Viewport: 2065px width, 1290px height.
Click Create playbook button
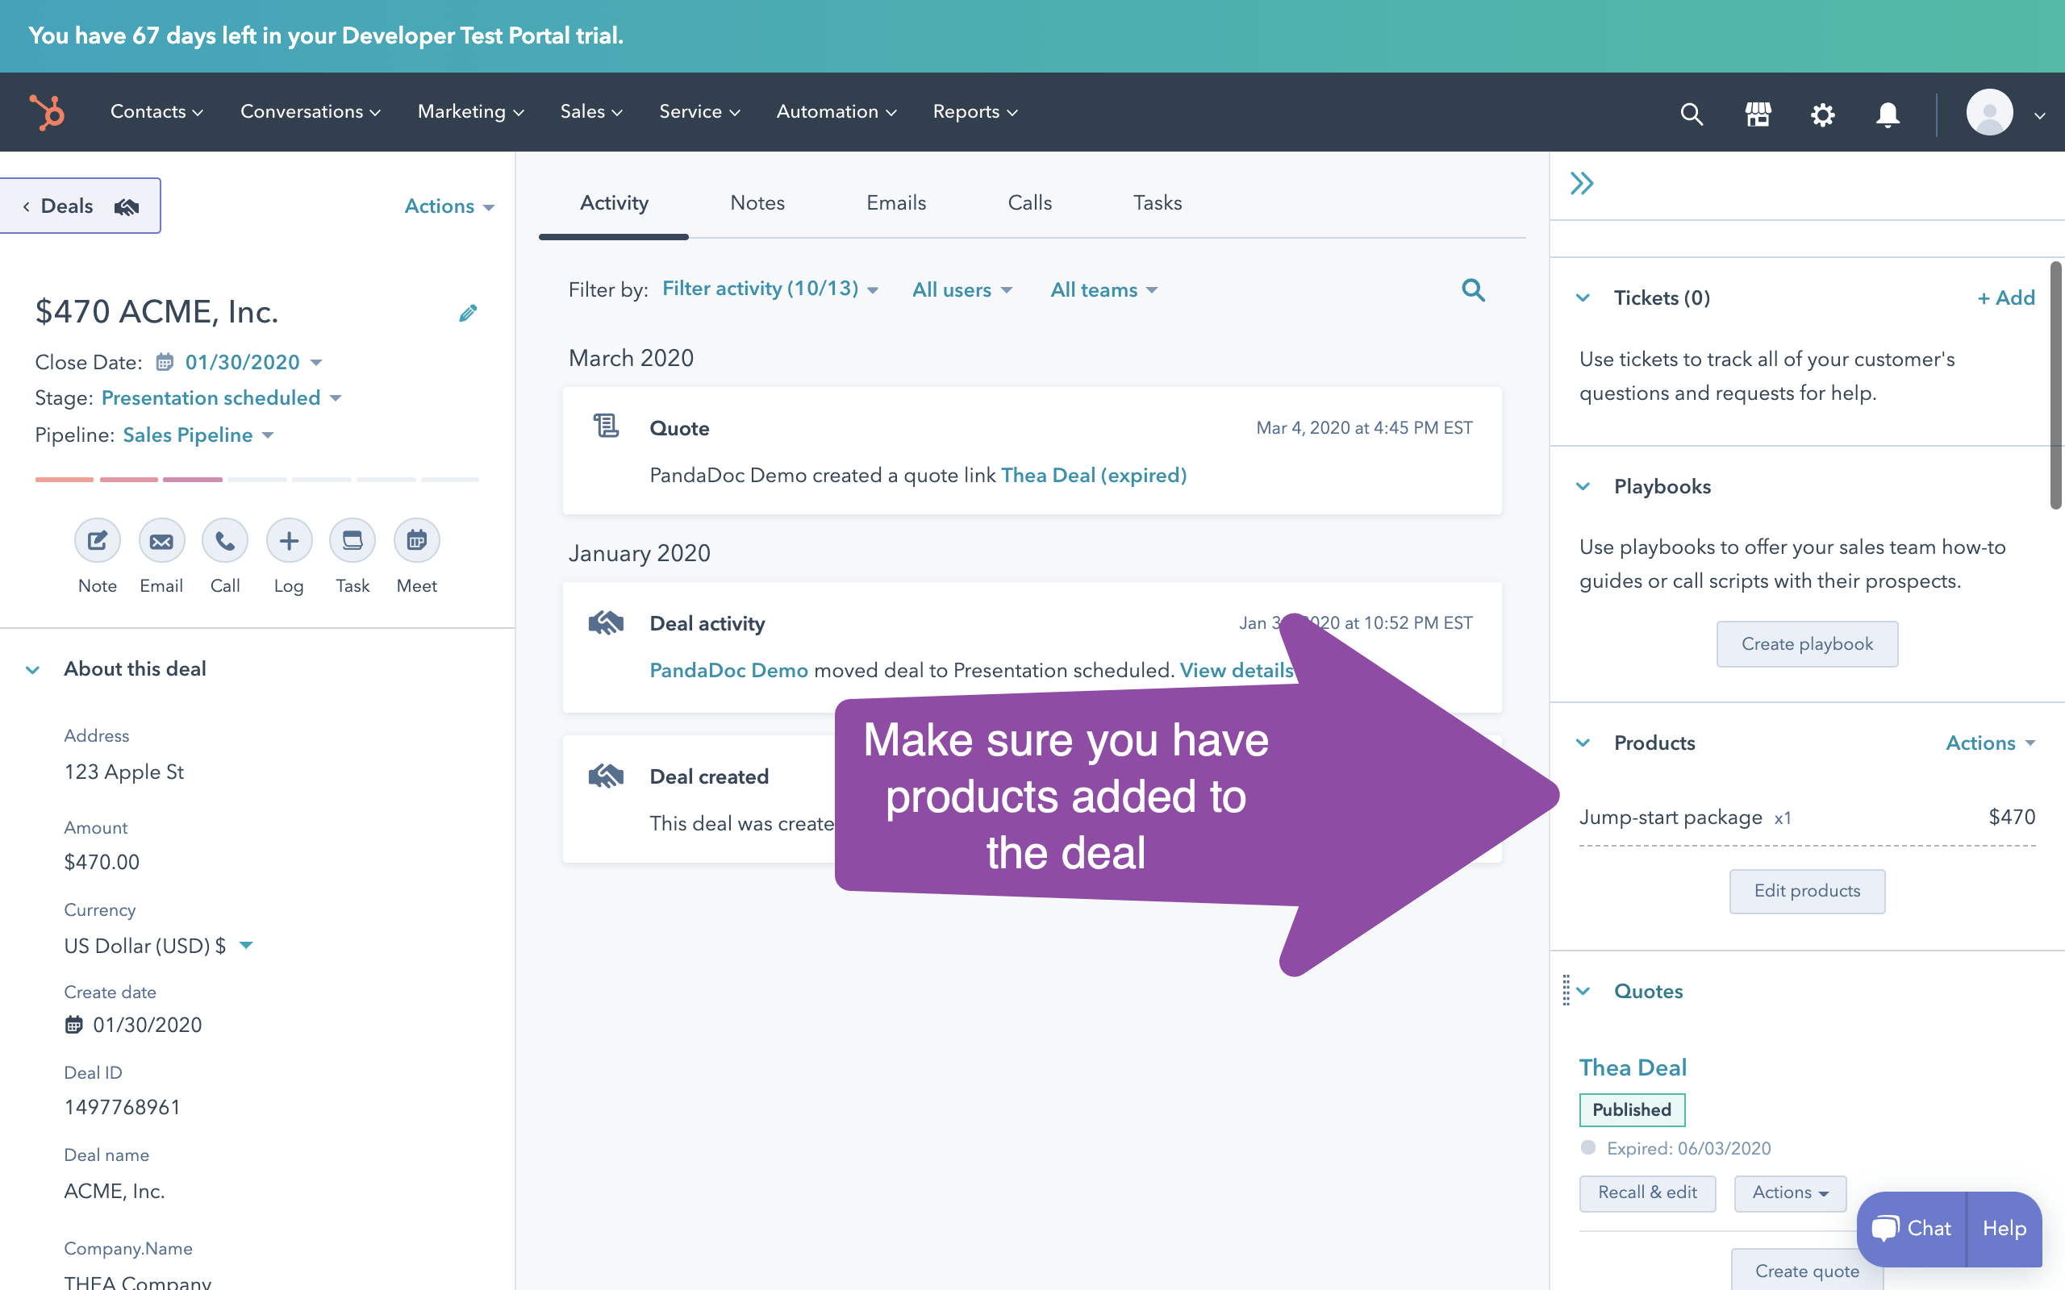coord(1806,644)
